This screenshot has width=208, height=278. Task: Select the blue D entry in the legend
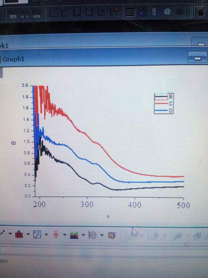pos(164,111)
